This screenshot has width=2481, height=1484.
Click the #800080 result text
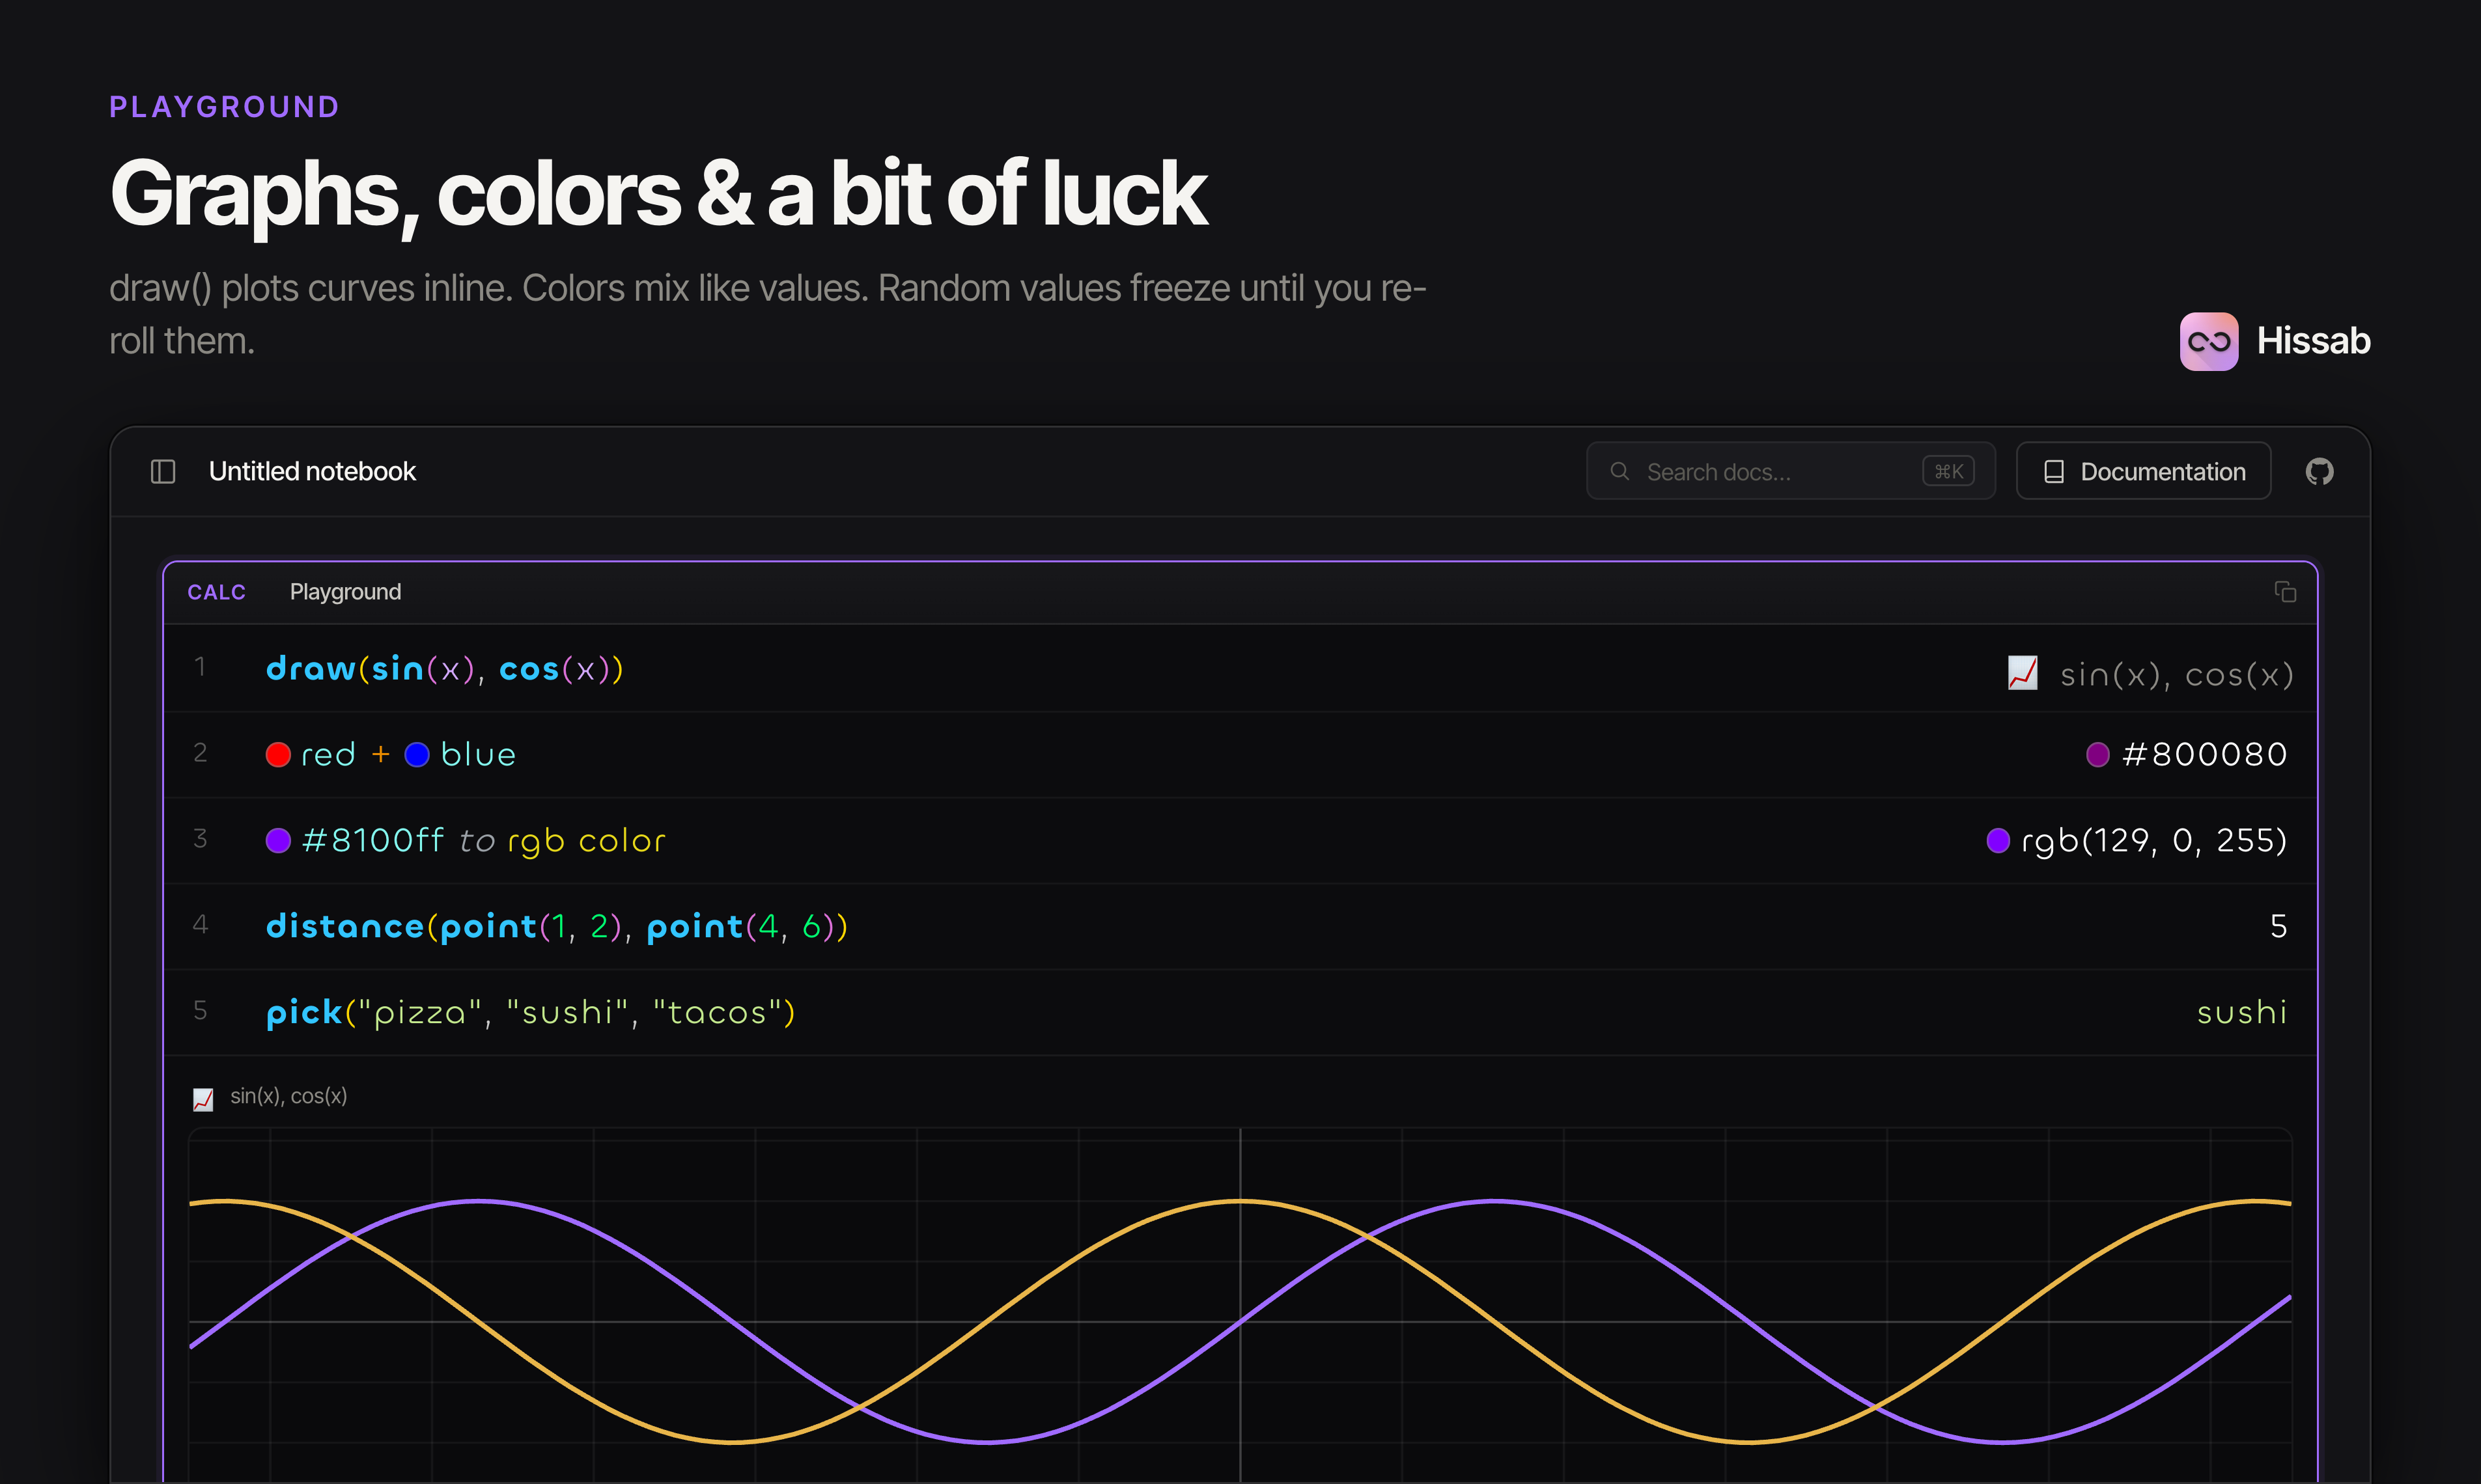(x=2204, y=754)
